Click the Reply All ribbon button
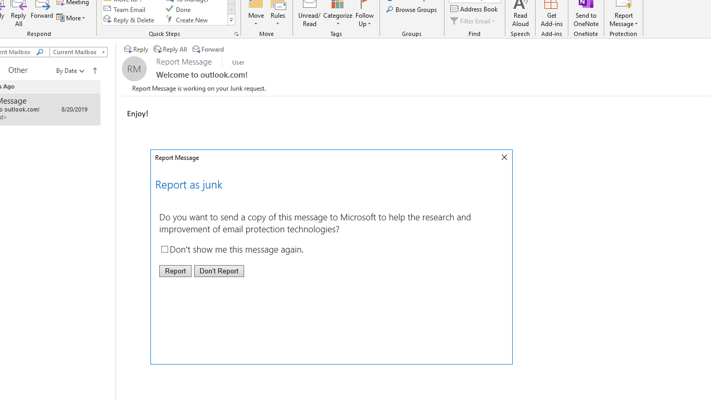Viewport: 711px width, 400px height. pyautogui.click(x=19, y=14)
